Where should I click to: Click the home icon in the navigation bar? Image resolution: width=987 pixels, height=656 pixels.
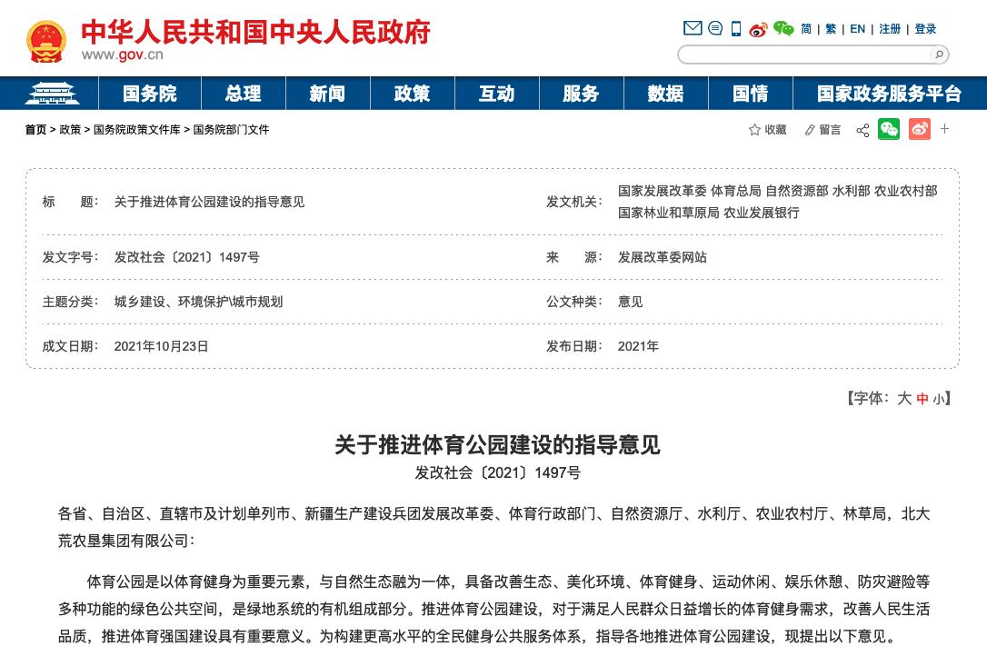point(52,93)
